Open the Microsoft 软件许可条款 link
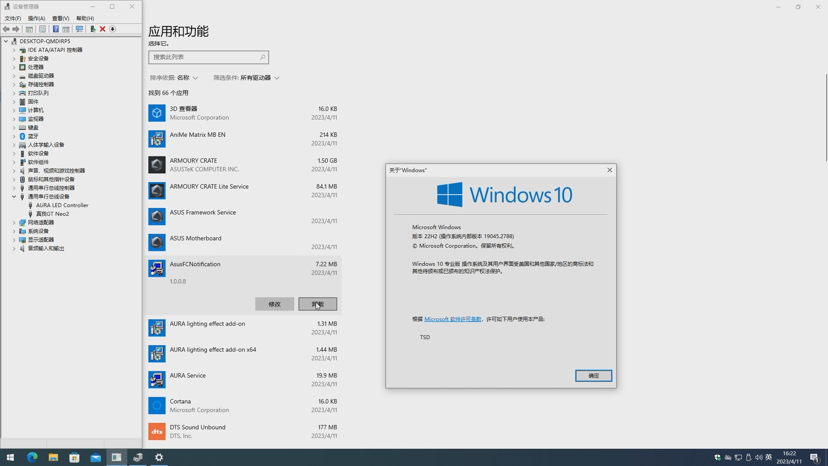 453,319
